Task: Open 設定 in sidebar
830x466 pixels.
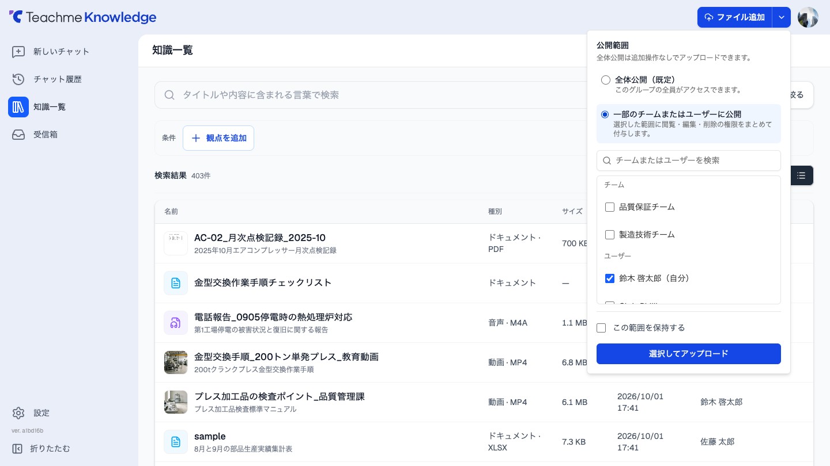Action: click(x=69, y=413)
